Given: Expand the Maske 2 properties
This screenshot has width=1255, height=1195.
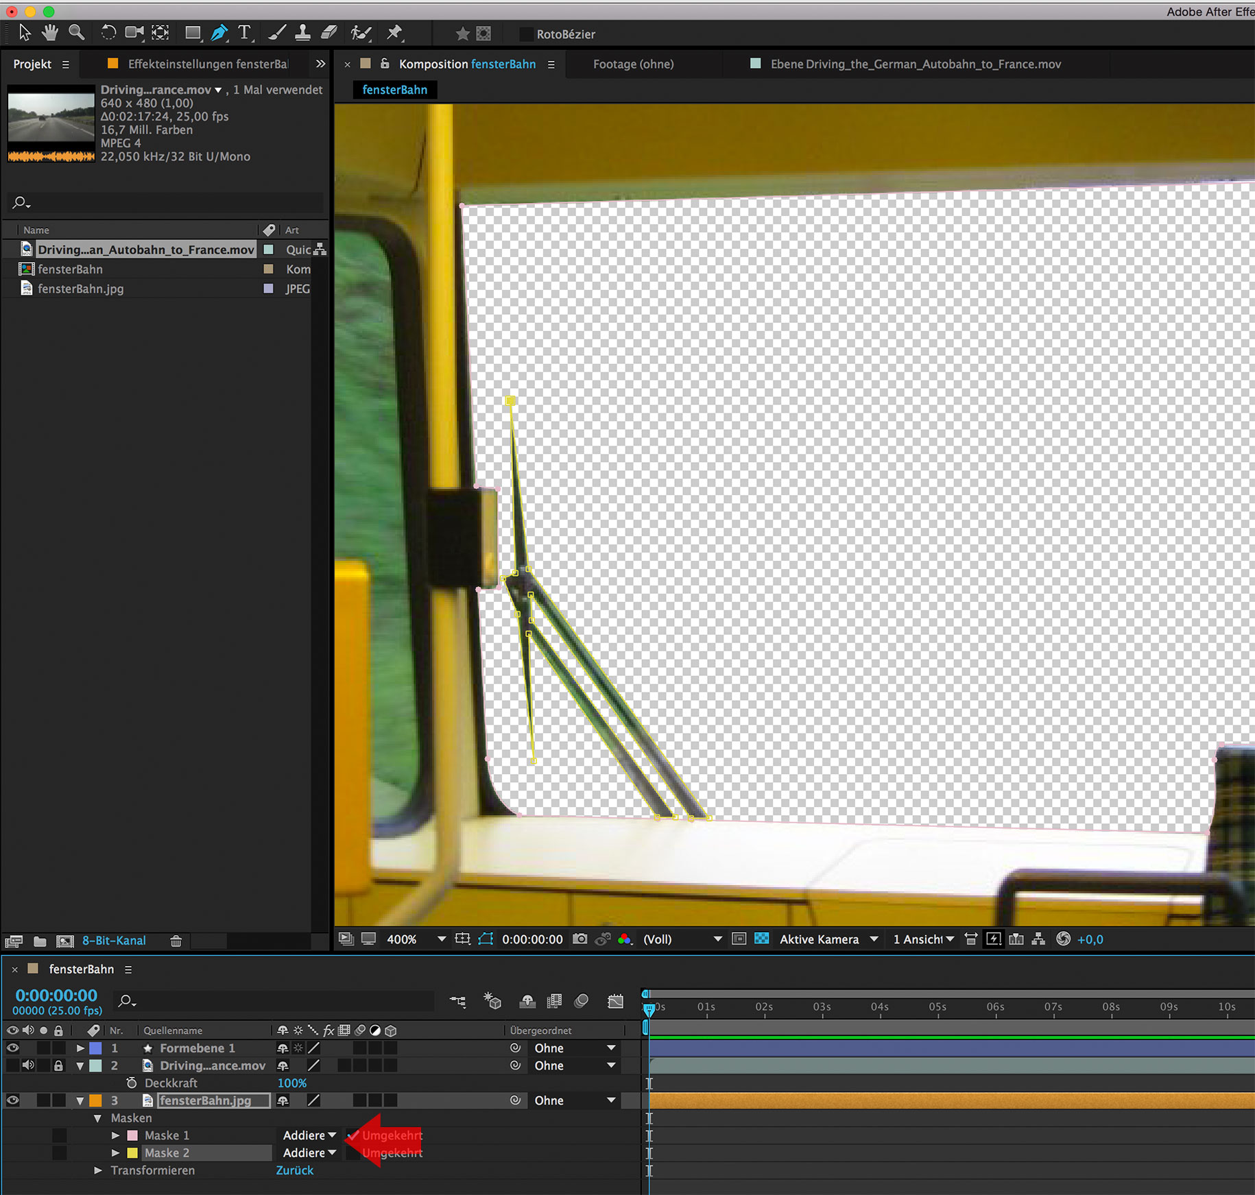Looking at the screenshot, I should pyautogui.click(x=115, y=1153).
